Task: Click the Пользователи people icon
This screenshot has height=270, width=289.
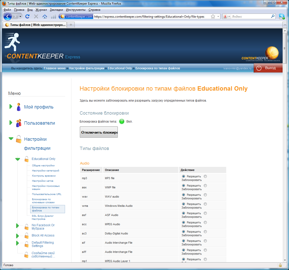Action: tap(19, 123)
